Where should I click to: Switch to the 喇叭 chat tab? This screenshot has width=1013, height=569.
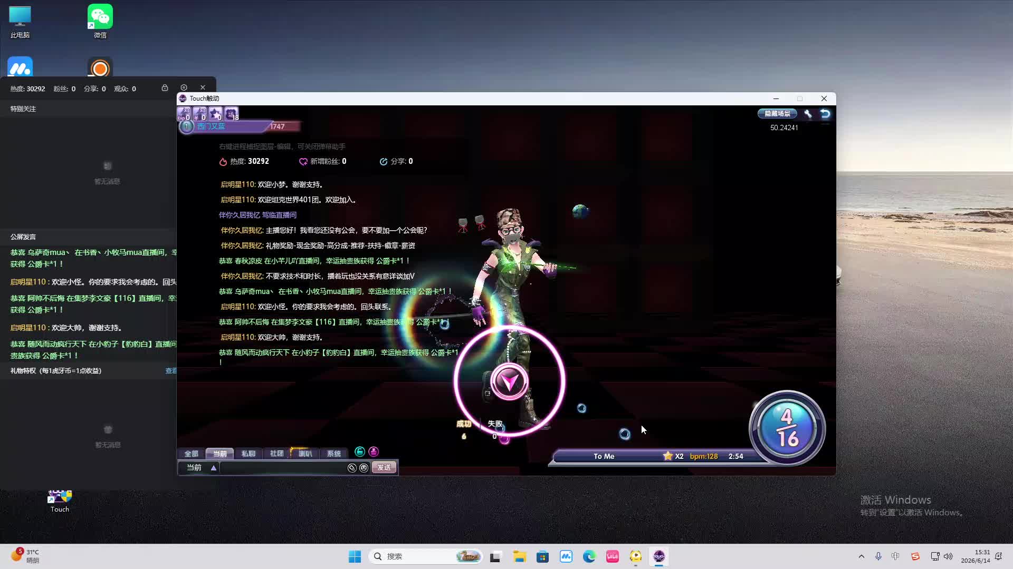(305, 454)
